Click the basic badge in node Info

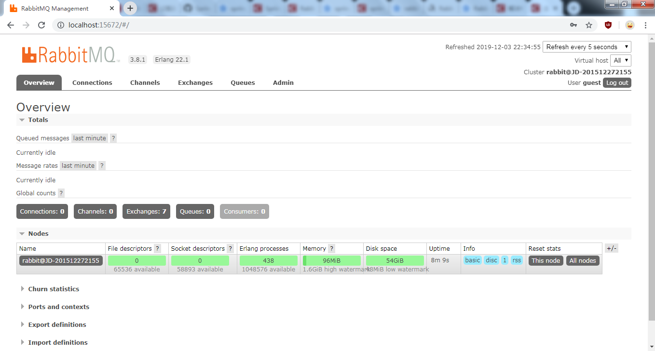click(473, 260)
